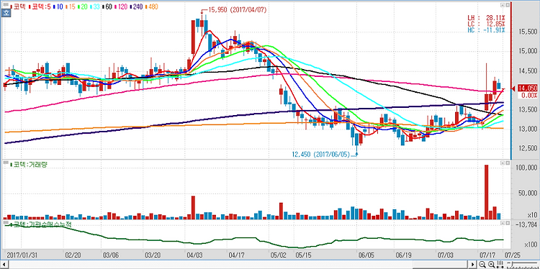Click the 04/03 date axis label

(194, 255)
